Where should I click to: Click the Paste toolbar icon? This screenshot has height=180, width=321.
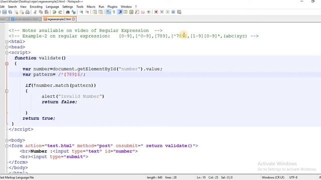click(x=47, y=12)
